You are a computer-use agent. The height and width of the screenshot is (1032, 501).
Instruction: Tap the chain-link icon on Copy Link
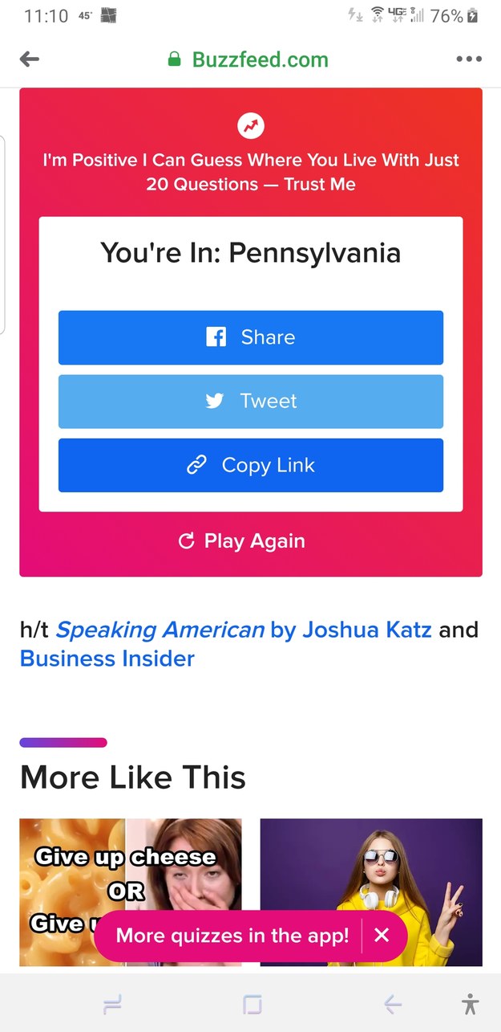[196, 465]
